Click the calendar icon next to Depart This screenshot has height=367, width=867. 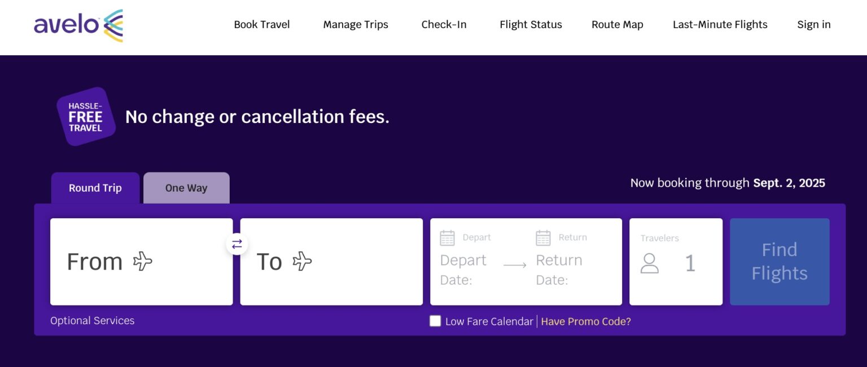(x=448, y=237)
